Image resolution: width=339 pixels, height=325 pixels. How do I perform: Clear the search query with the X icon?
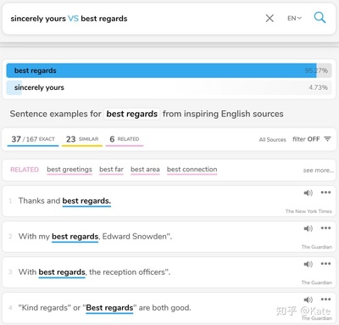270,19
